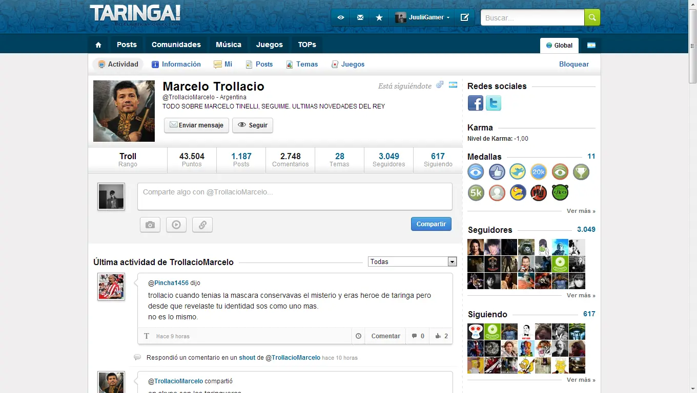This screenshot has height=393, width=697.
Task: Open the messages envelope icon in top bar
Action: (x=360, y=17)
